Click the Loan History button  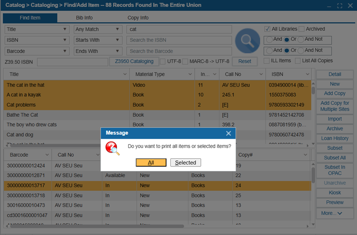335,138
